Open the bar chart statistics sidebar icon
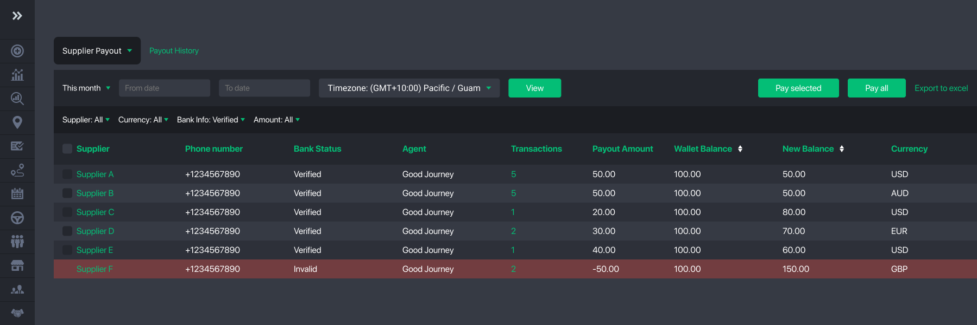The width and height of the screenshot is (977, 325). click(x=17, y=75)
